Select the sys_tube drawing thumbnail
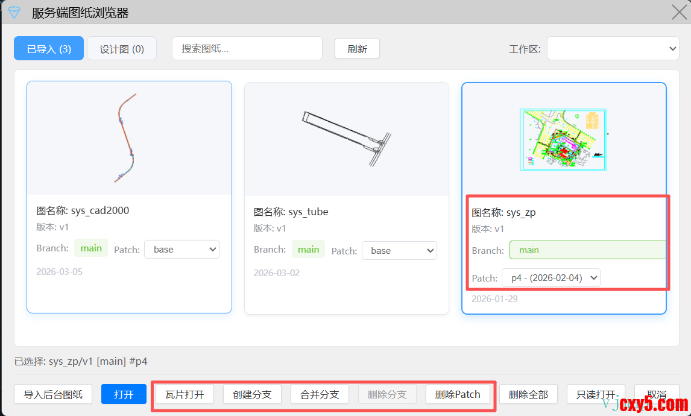This screenshot has height=416, width=691. 346,139
